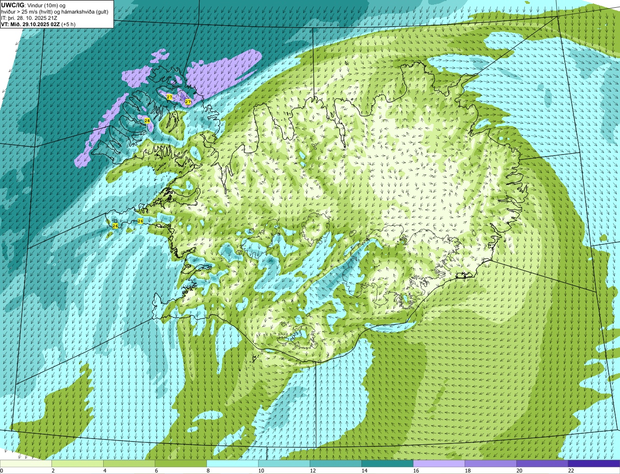Screen dimensions: 620x474
Task: Click the yellow 28 gust label
Action: pos(147,121)
